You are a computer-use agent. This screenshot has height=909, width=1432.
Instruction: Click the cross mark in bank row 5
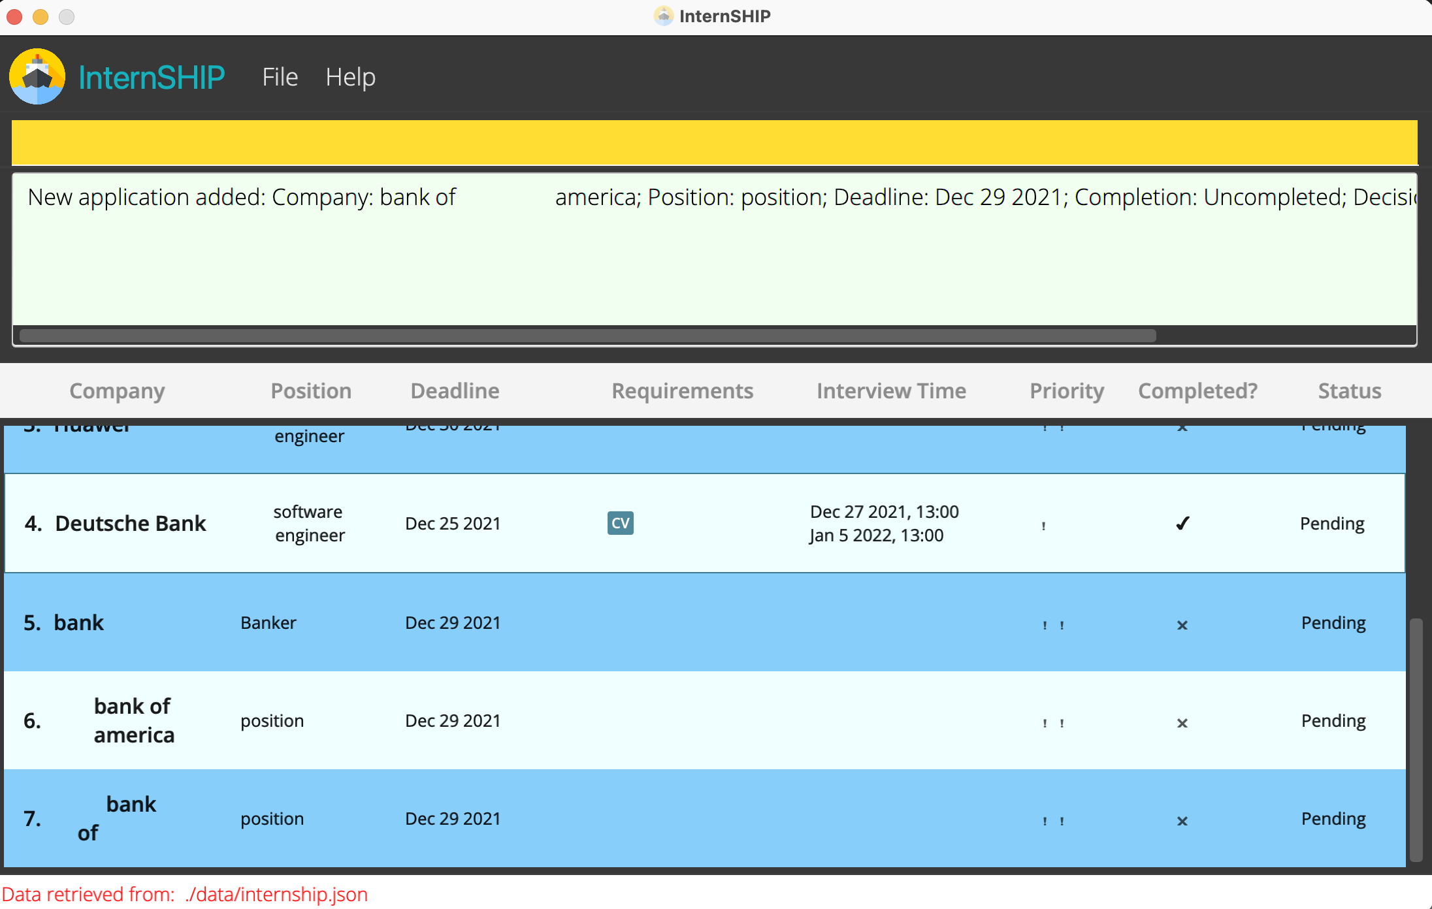pyautogui.click(x=1182, y=625)
